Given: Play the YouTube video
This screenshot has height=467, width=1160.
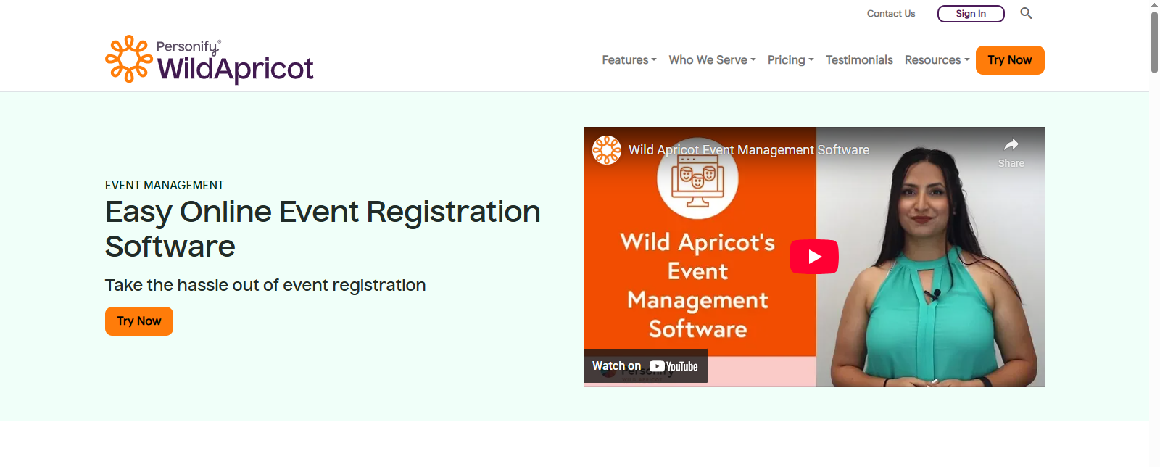Looking at the screenshot, I should pos(813,257).
